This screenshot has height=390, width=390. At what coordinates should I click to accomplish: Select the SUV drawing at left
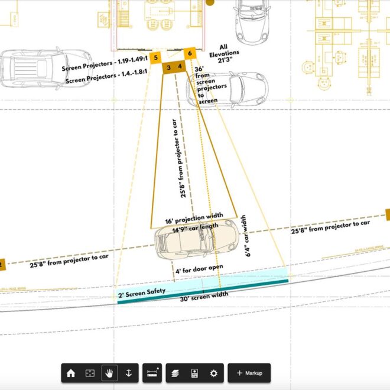pyautogui.click(x=46, y=67)
